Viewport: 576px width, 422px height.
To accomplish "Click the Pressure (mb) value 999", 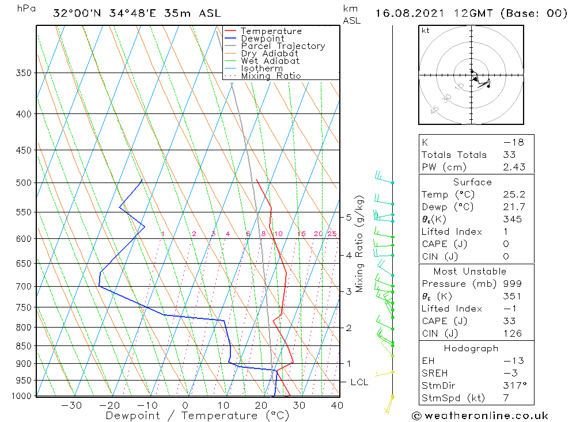I will point(513,283).
